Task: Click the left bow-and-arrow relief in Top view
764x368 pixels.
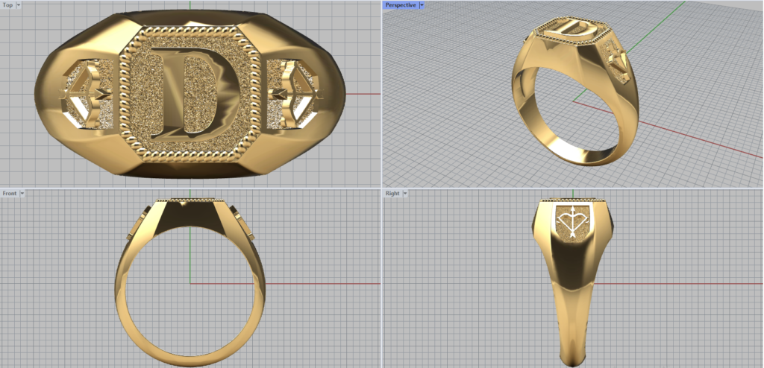Action: (x=85, y=93)
